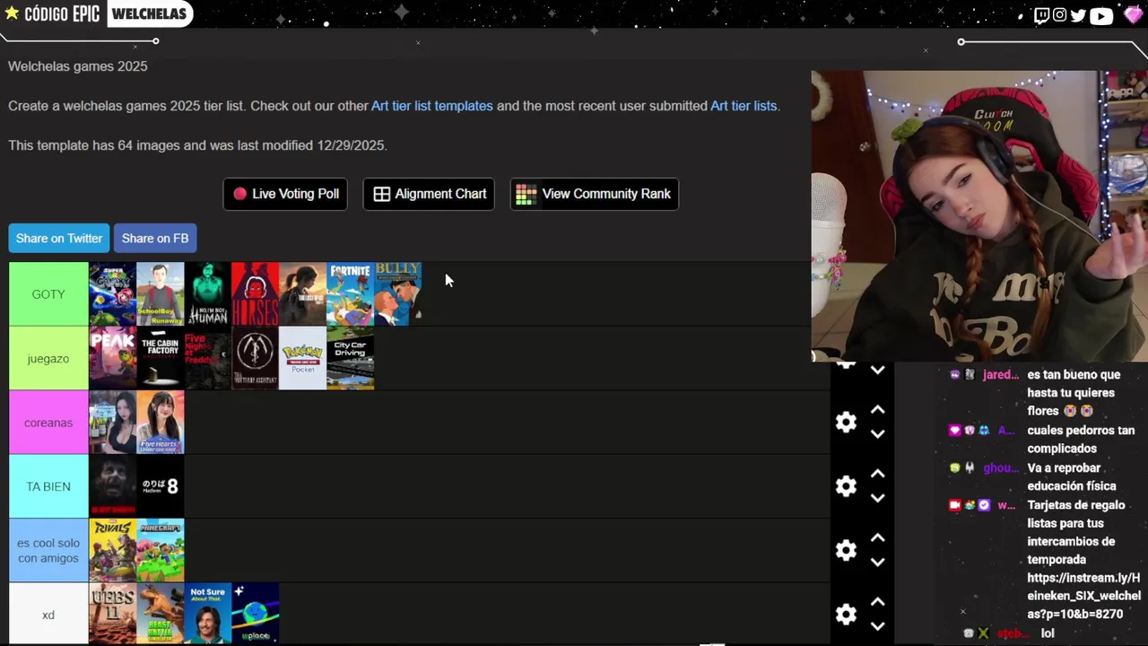Click the pink diamond icon in the top corner
The width and height of the screenshot is (1148, 646).
1133,14
